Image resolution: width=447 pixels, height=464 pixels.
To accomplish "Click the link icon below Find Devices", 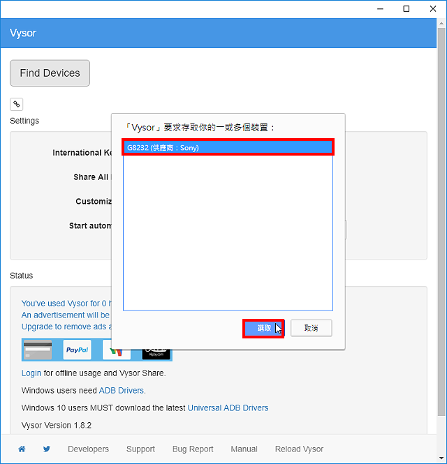I will point(17,104).
